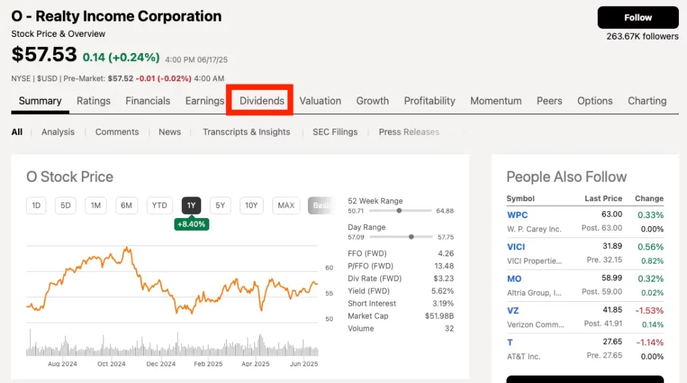Set chart range to 5Y
The image size is (687, 383).
pos(220,205)
